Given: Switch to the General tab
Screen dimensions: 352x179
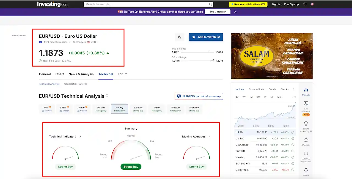Looking at the screenshot, I should click(45, 74).
